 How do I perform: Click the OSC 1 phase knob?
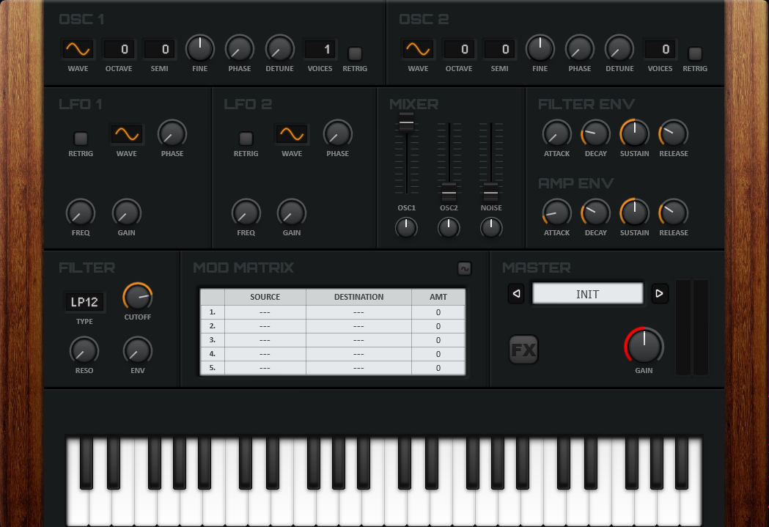[x=239, y=49]
